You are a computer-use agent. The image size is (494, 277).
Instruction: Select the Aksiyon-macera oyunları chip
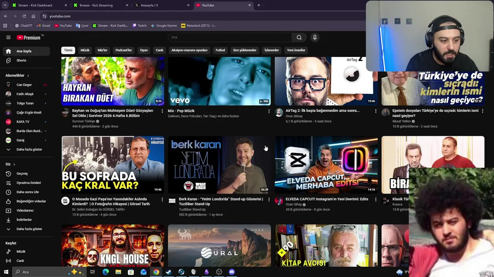pos(189,50)
